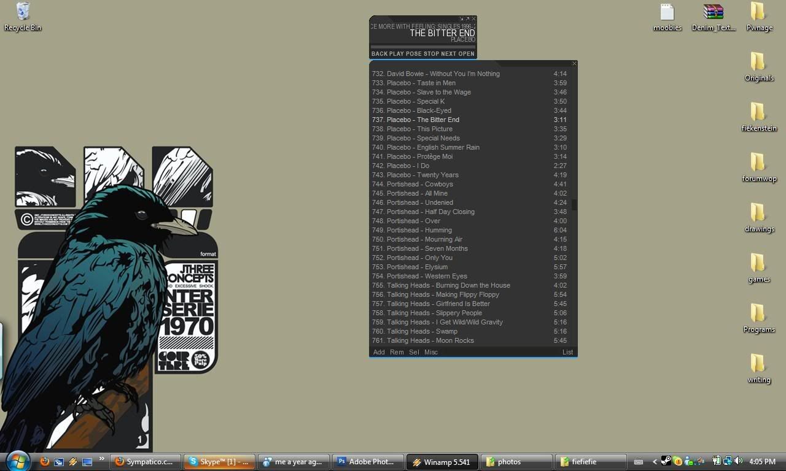Open the Misc menu in the playlist
Viewport: 786px width, 471px height.
point(431,352)
